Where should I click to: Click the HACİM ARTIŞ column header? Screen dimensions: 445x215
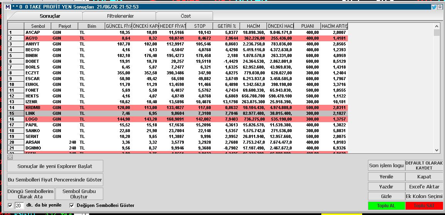(x=334, y=26)
